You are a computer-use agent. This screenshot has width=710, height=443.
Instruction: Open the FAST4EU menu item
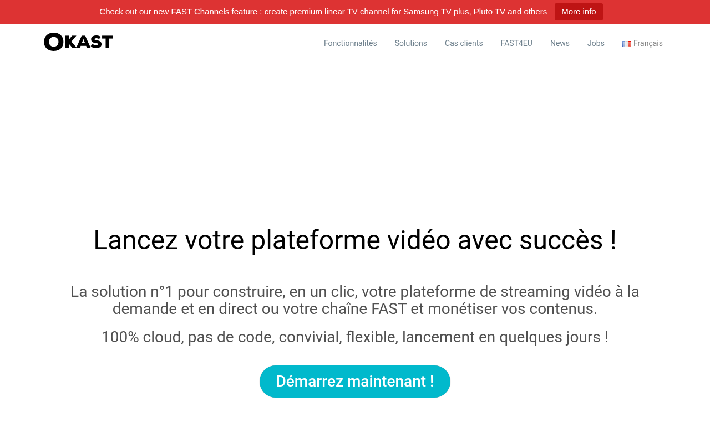(516, 43)
